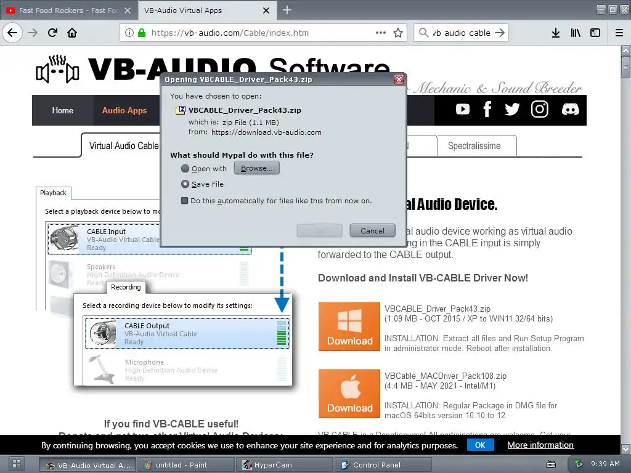Open a new tab with plus icon
Screen dimensions: 631x473
click(x=287, y=10)
